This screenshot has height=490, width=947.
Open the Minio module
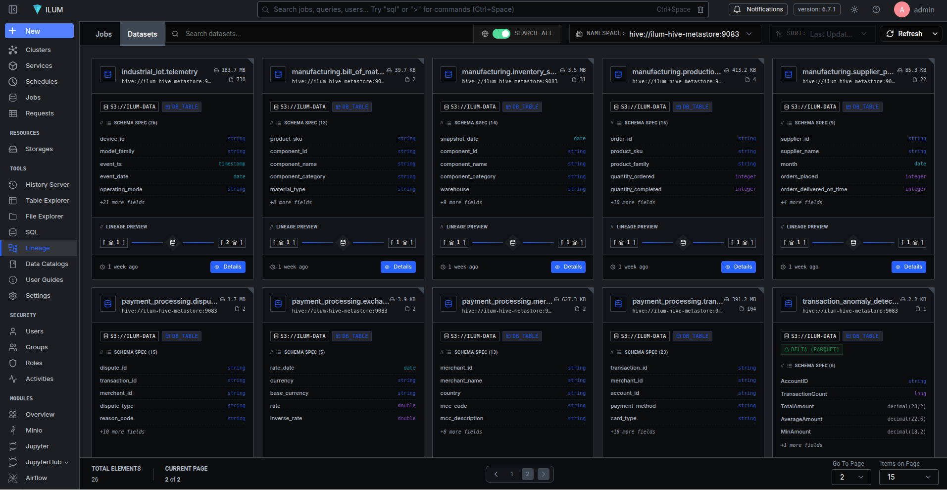point(33,430)
